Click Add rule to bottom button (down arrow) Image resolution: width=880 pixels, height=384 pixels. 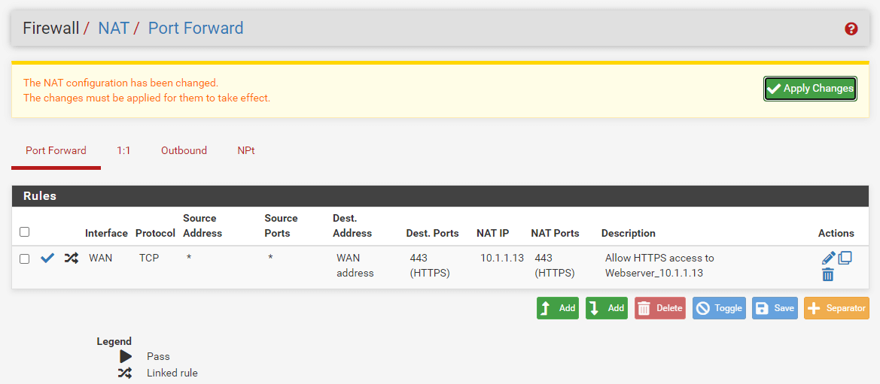tap(607, 308)
